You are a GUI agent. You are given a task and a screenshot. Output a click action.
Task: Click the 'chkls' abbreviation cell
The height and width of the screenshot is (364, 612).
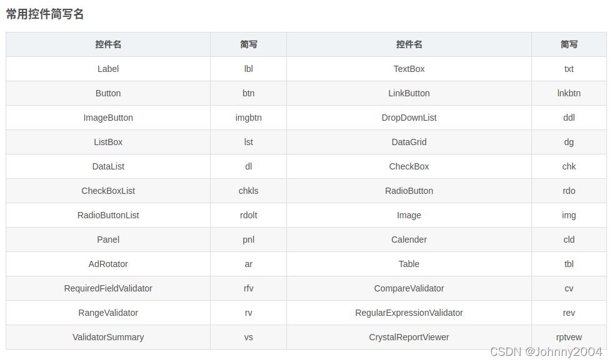[248, 191]
